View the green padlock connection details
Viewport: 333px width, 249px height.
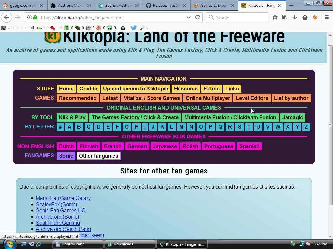coord(35,18)
